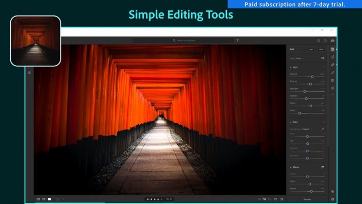Collapse the Color section

tap(291, 122)
